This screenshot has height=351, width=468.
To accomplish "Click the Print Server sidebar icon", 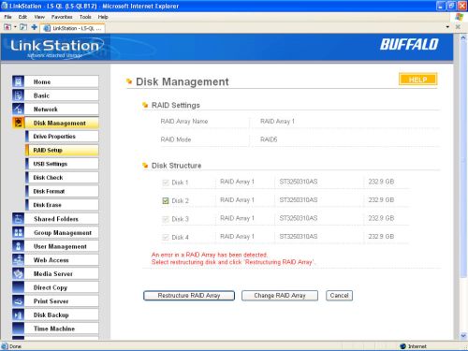I will pos(18,301).
